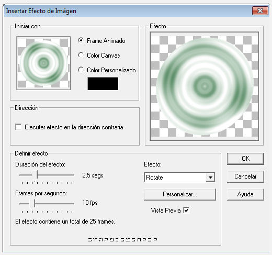The image size is (272, 255).
Task: Close the Insertar Efecto de Imágen dialog
Action: coord(260,11)
